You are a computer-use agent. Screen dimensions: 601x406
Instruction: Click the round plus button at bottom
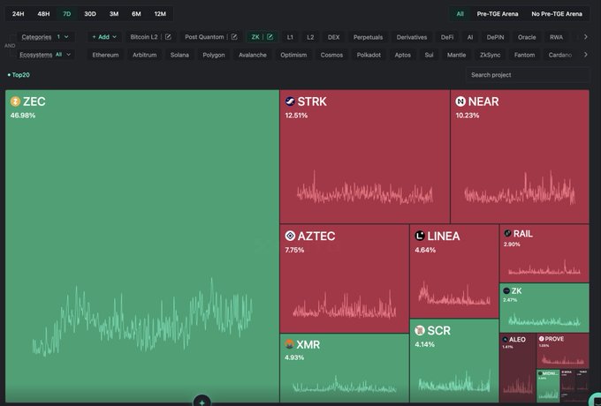point(202,402)
